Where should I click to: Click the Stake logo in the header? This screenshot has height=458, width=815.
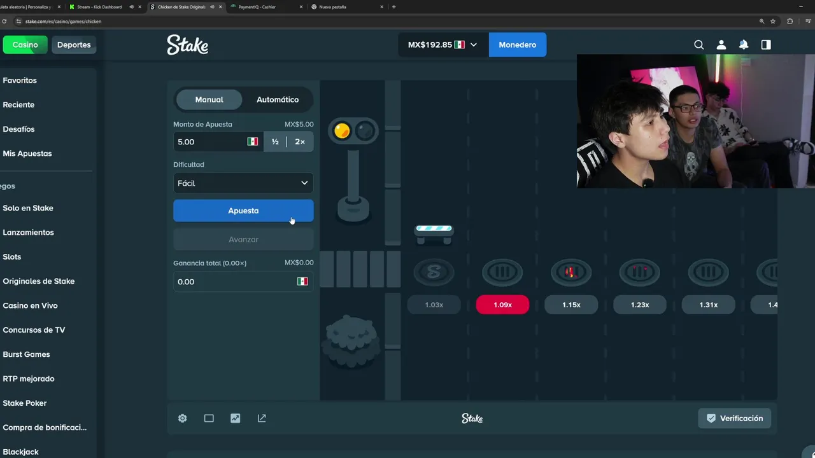point(187,45)
